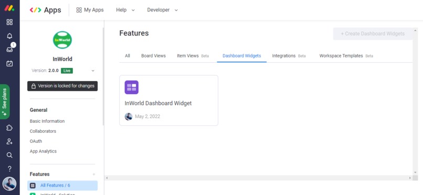
Task: Open My Apps
Action: (90, 10)
